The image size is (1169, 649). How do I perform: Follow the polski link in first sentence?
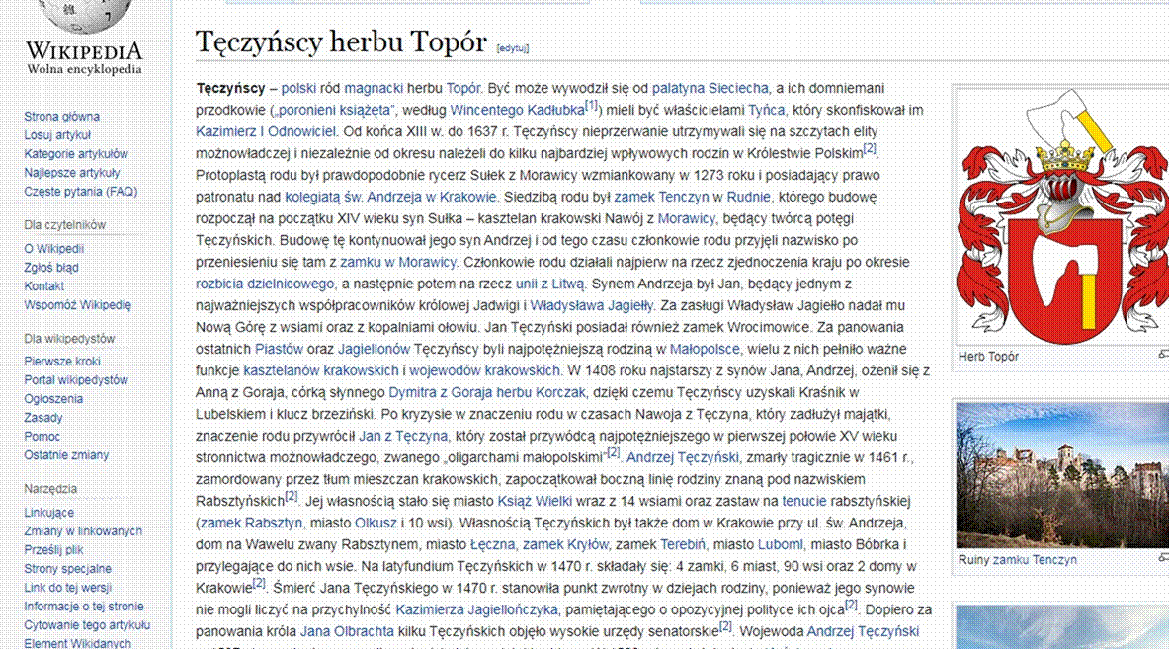(x=299, y=88)
